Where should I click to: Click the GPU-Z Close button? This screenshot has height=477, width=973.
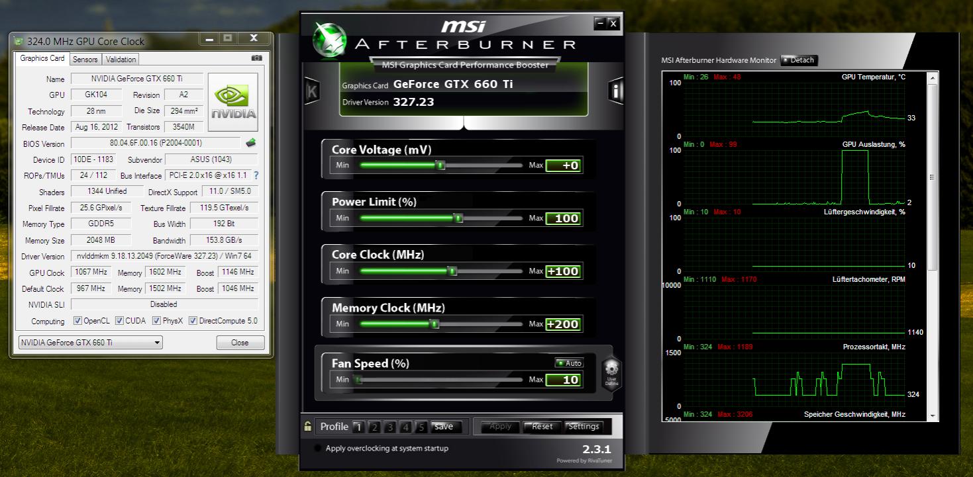[x=240, y=343]
